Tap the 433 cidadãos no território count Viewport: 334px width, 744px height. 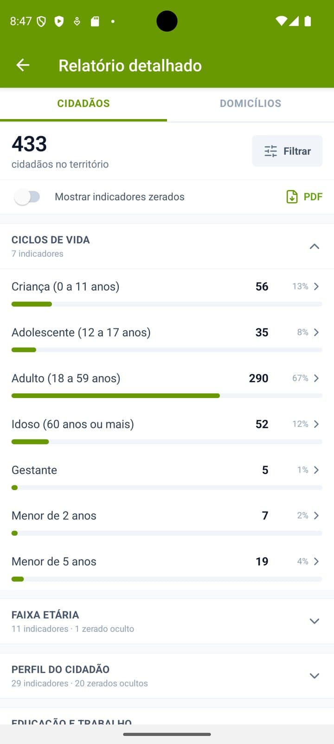(60, 151)
